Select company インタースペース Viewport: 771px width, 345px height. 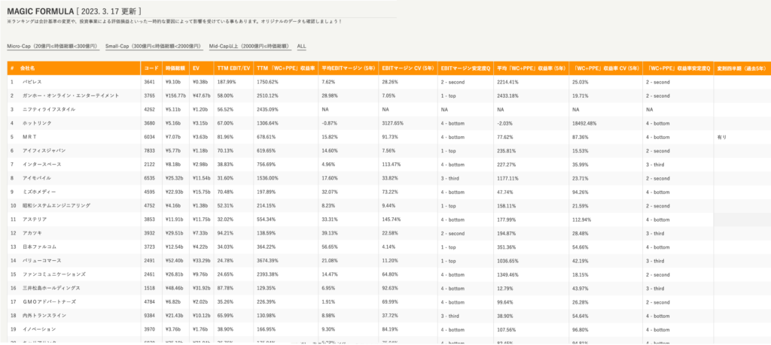42,165
